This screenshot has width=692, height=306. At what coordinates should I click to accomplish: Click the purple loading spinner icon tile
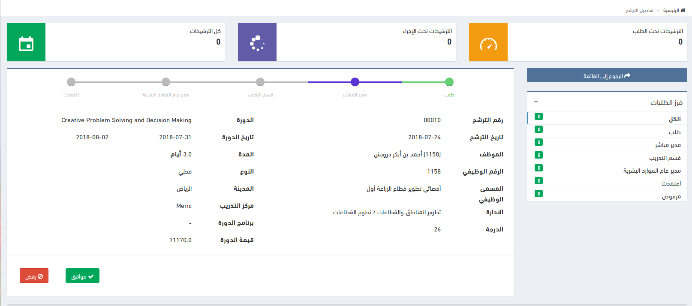point(257,42)
